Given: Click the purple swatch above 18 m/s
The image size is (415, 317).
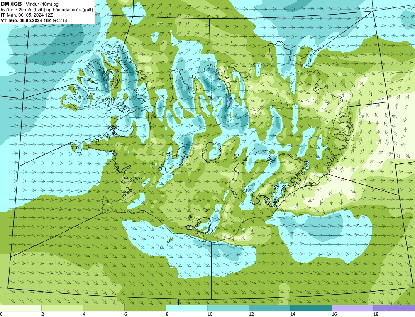Looking at the screenshot, I should (x=394, y=308).
